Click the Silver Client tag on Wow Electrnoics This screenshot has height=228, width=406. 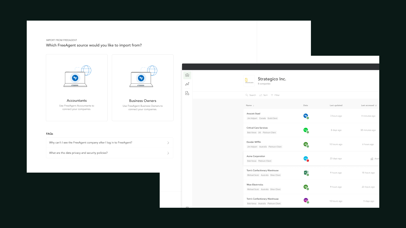[275, 189]
